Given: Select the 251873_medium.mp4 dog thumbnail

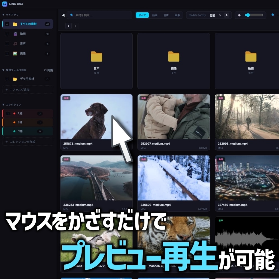Looking at the screenshot, I should 96,117.
